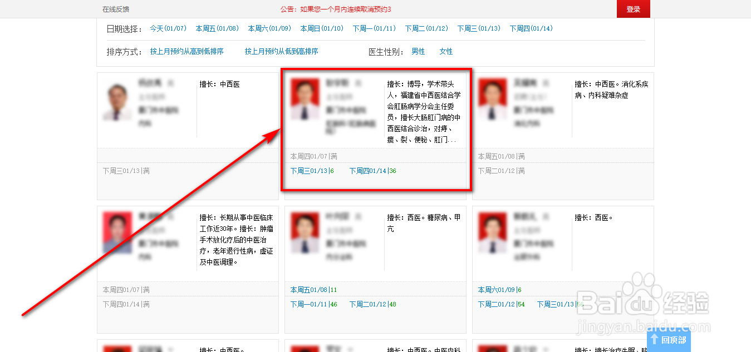Book slot 下周二01/12 with 54 left

coord(502,304)
